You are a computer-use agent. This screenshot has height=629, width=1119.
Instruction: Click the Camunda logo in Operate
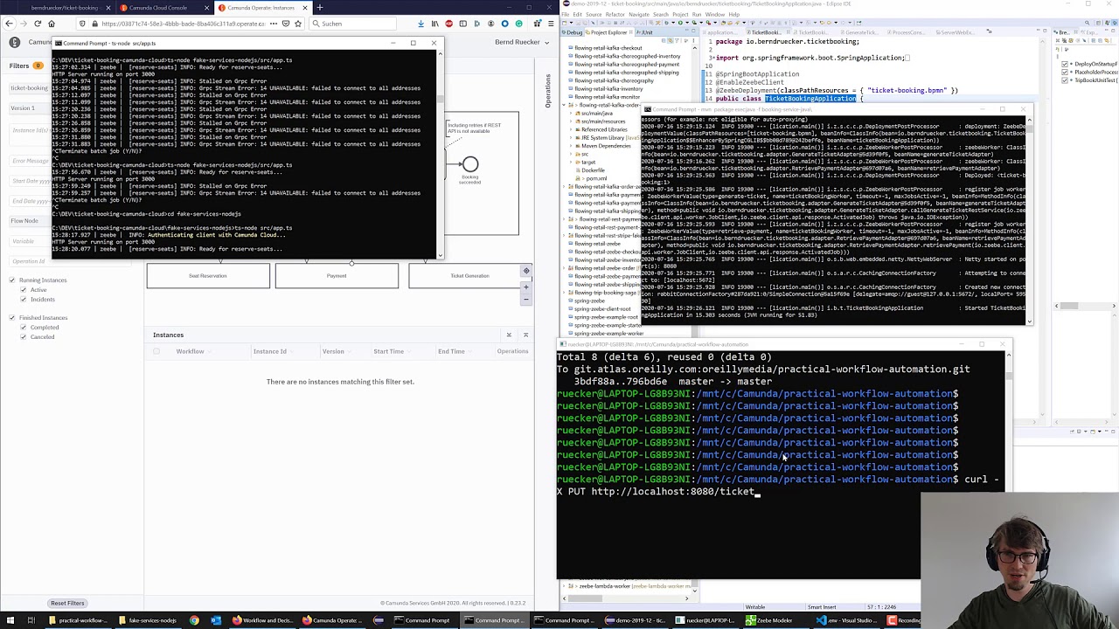[15, 42]
